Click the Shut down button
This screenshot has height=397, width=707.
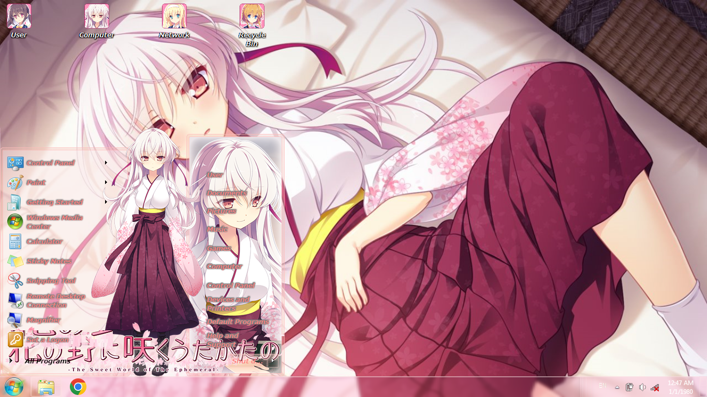tap(246, 361)
